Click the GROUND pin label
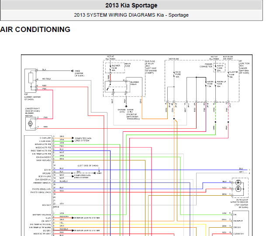Viewport: 266px width, 236px height. coord(46,173)
